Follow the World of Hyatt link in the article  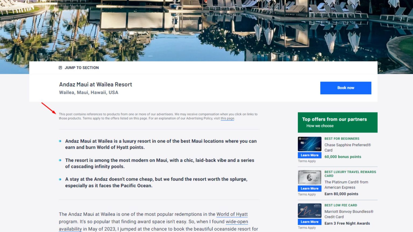232,214
